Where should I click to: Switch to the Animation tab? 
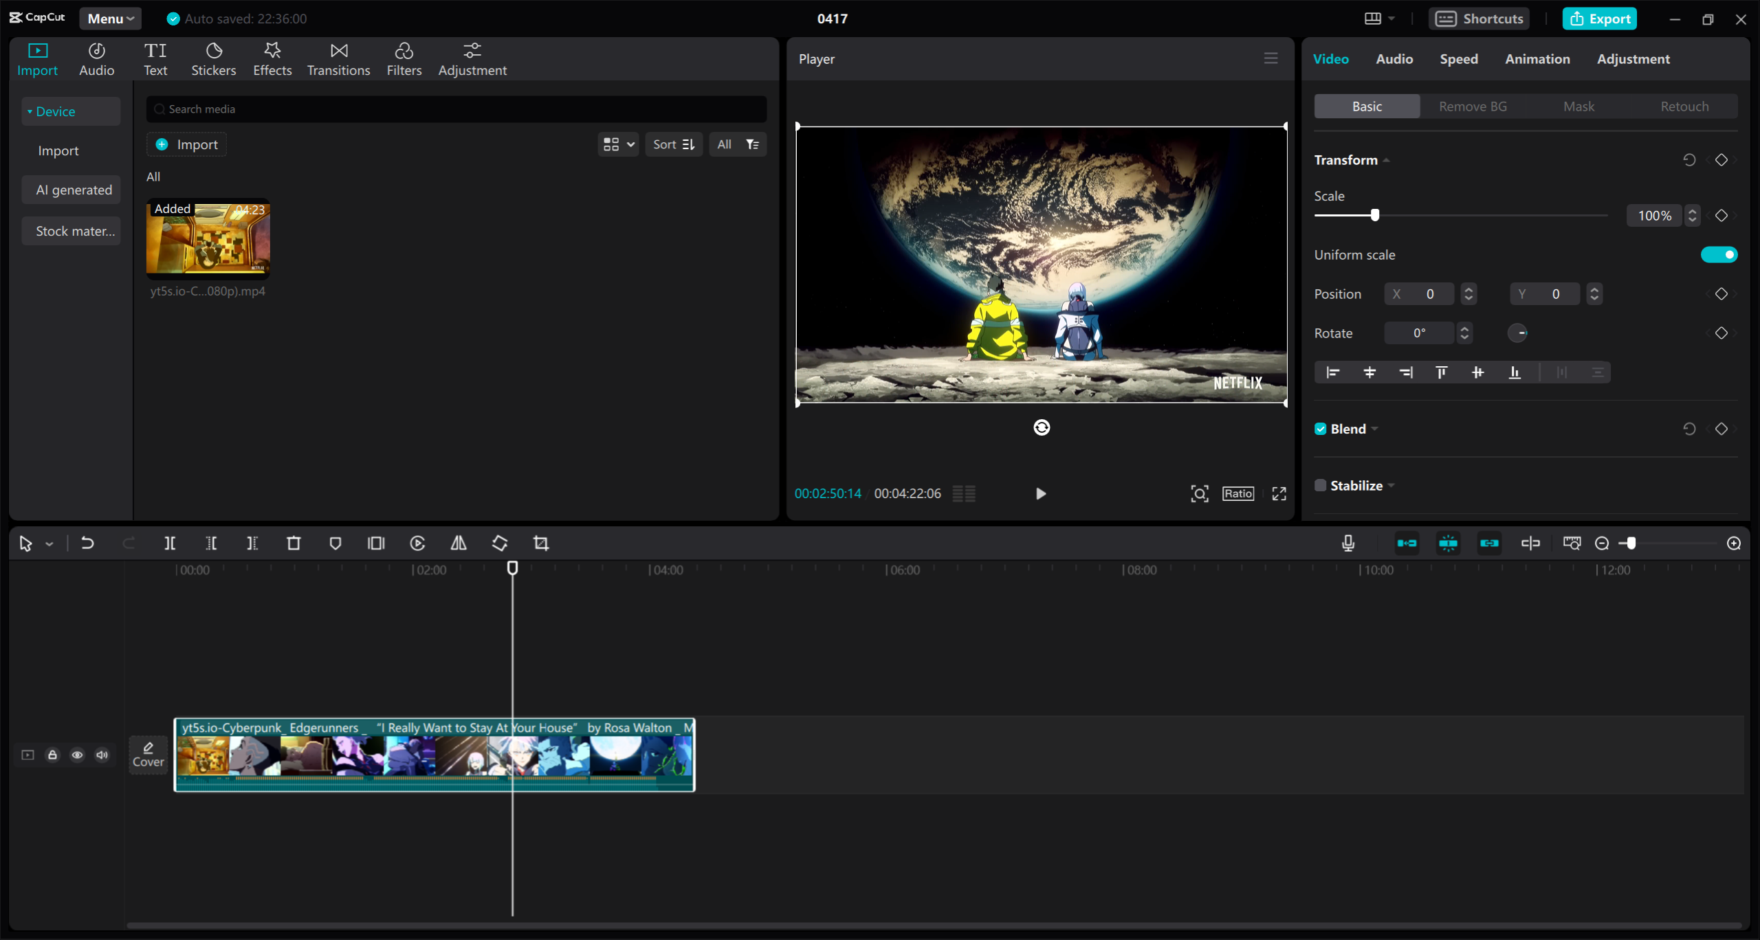[x=1537, y=58]
